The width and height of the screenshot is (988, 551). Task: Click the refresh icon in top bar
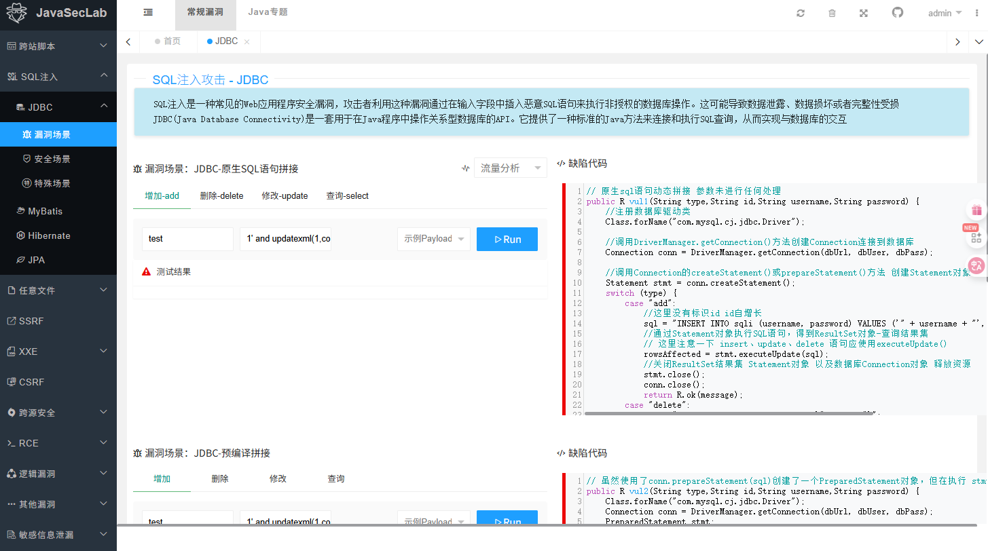tap(801, 13)
